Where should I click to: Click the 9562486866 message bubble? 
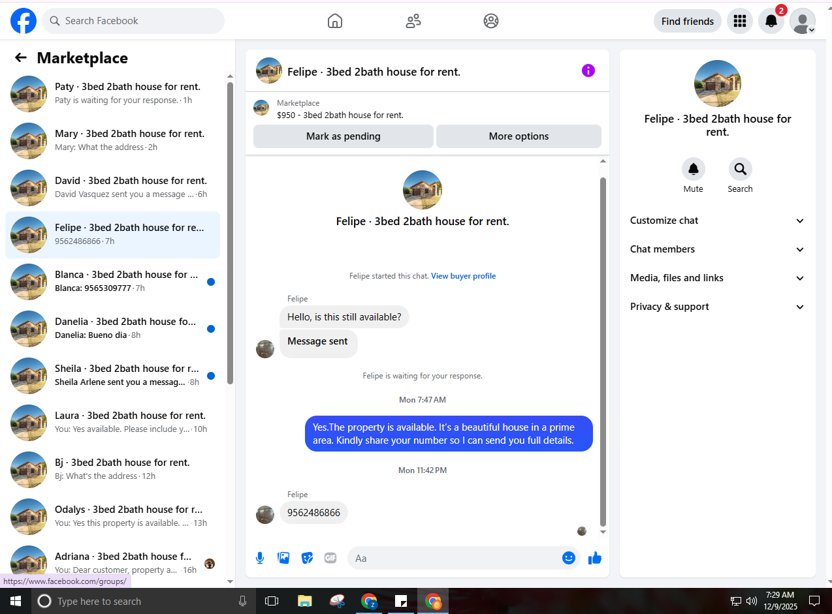pyautogui.click(x=314, y=512)
